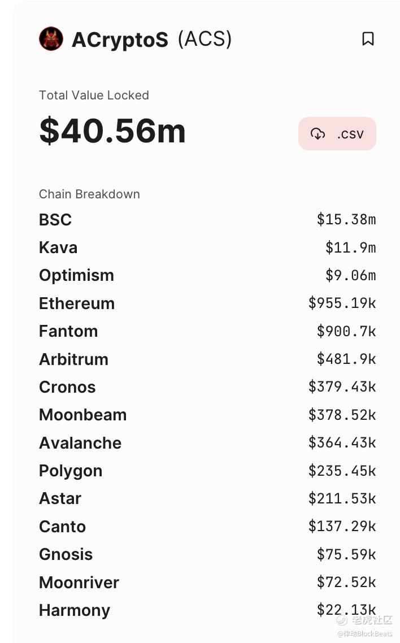This screenshot has width=400, height=643.
Task: Download the .csv data file
Action: tap(337, 134)
